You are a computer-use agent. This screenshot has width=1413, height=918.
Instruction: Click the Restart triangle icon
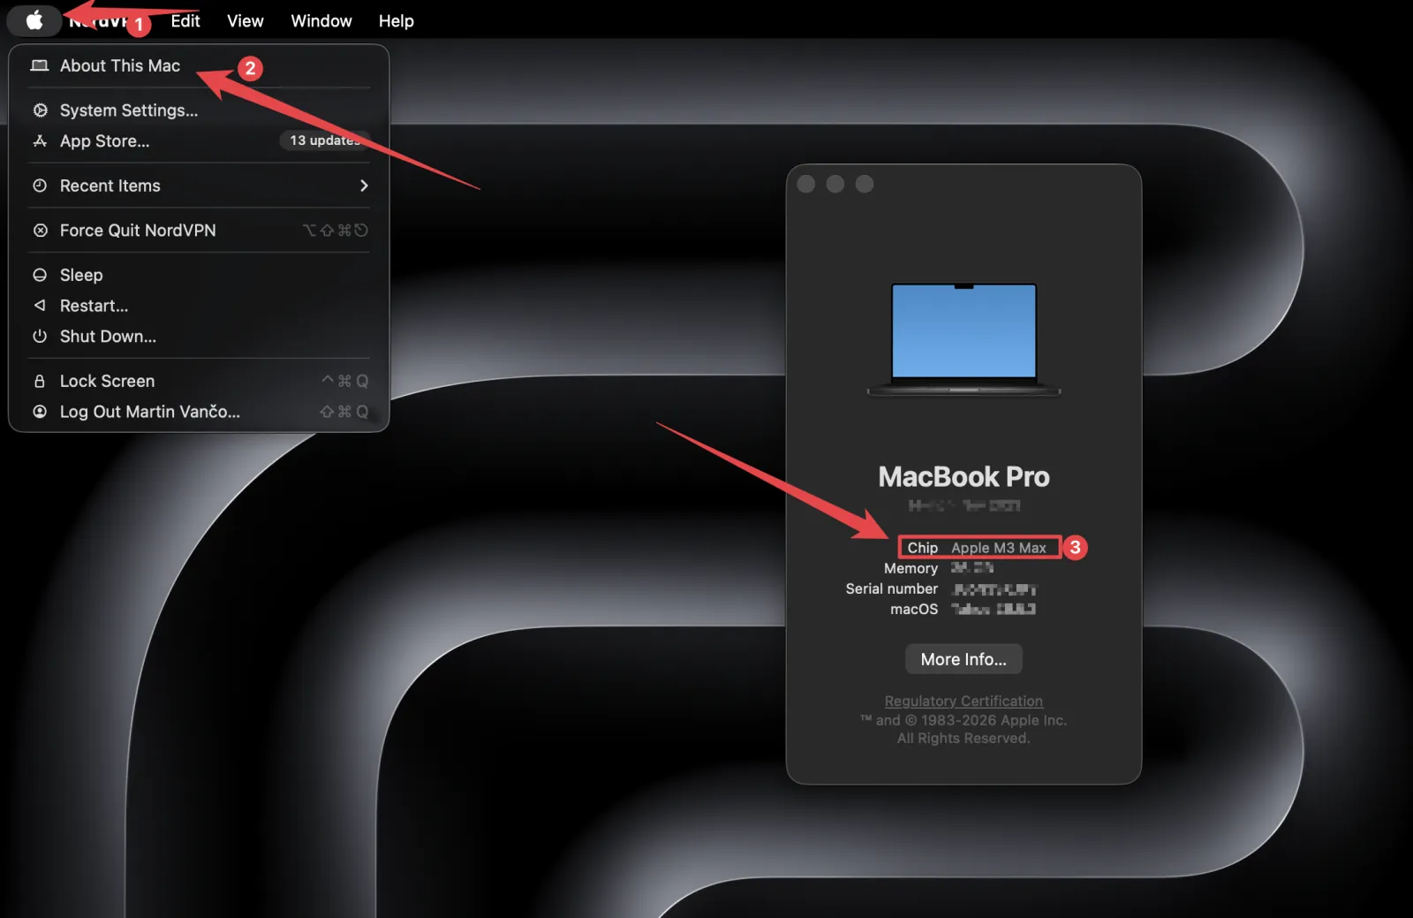pos(40,306)
